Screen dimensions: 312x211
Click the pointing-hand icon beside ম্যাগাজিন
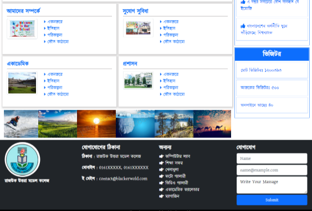[161, 196]
